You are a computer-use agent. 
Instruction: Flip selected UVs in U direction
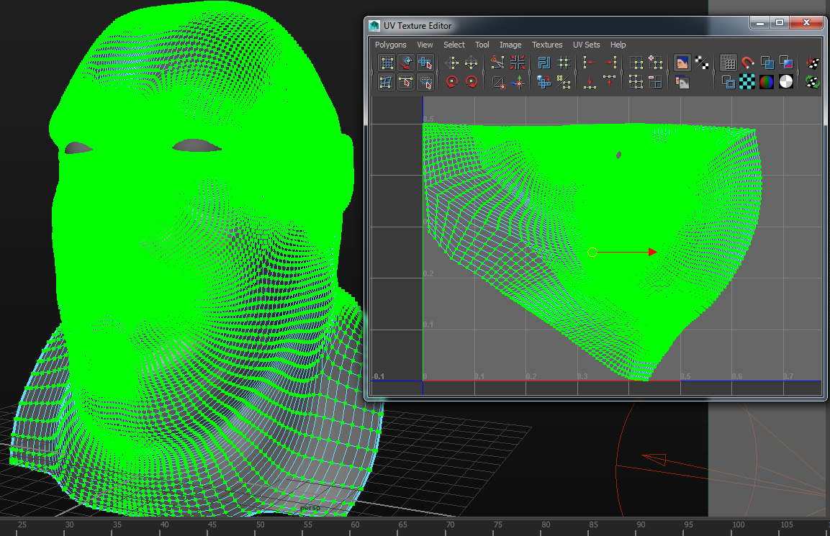pyautogui.click(x=452, y=63)
